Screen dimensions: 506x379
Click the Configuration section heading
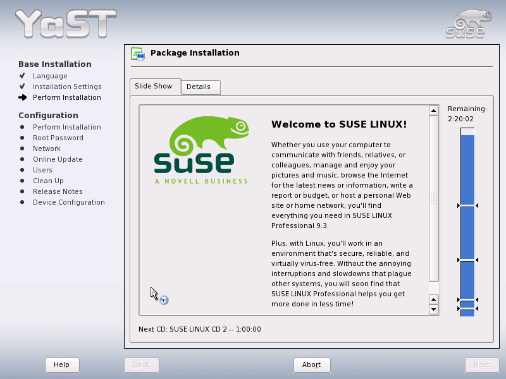point(49,116)
